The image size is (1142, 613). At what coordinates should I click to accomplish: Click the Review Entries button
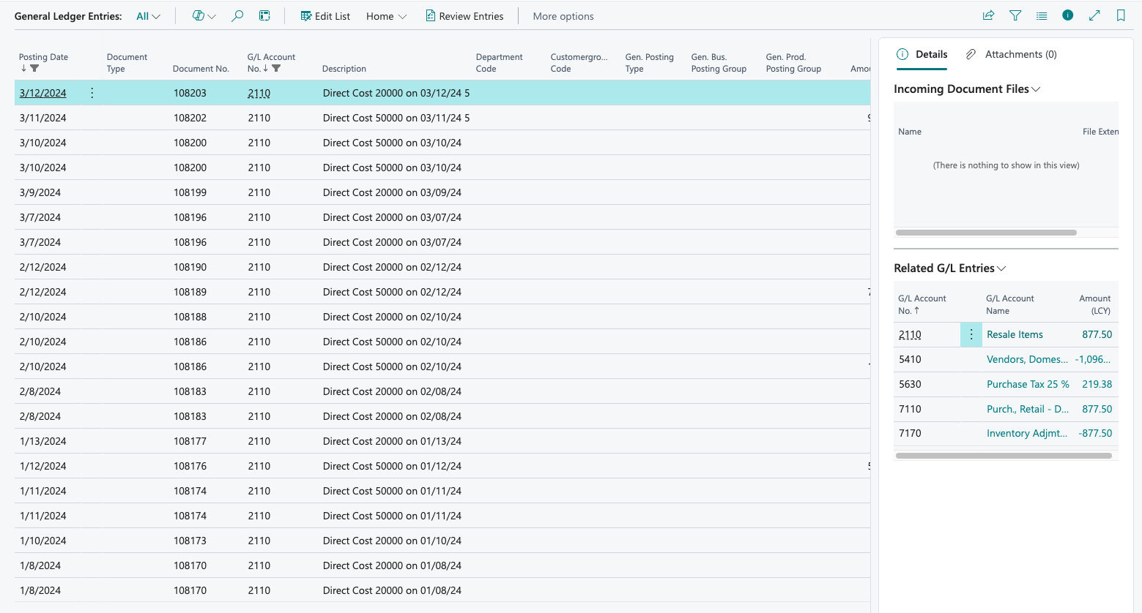click(x=464, y=16)
